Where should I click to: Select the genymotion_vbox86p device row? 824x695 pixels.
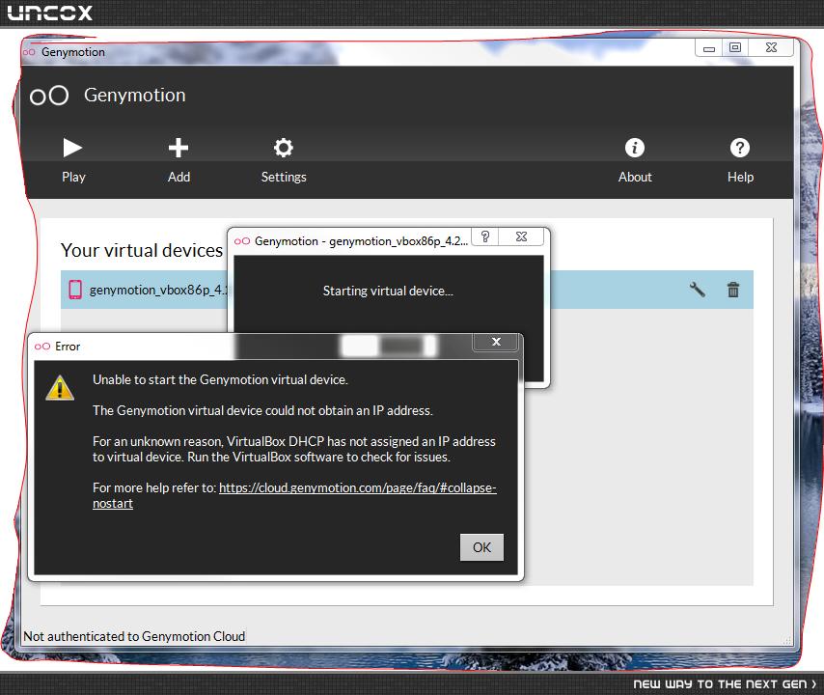(407, 290)
